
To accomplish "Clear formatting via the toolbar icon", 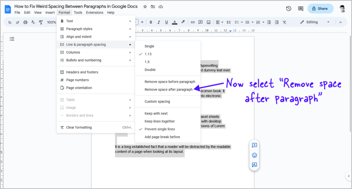I will [x=284, y=22].
